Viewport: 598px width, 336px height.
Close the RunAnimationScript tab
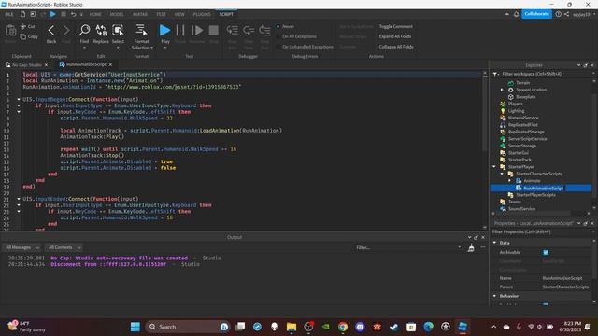click(110, 64)
